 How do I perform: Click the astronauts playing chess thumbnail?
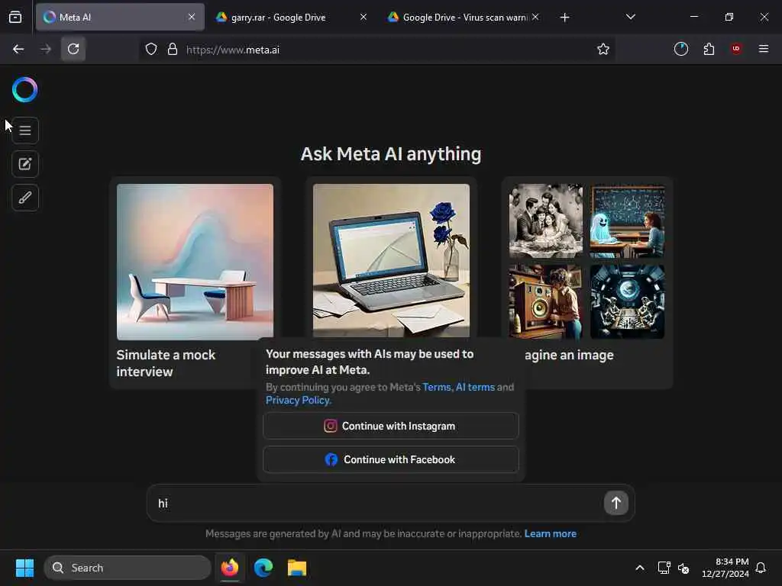click(628, 301)
